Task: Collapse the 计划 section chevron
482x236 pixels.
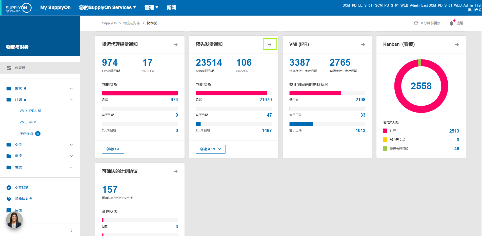Action: [71, 100]
